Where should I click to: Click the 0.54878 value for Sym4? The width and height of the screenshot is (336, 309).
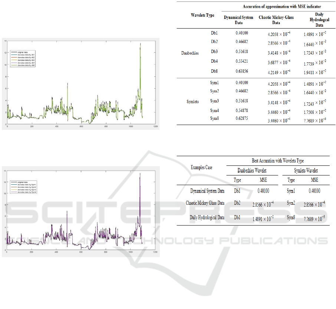242,110
